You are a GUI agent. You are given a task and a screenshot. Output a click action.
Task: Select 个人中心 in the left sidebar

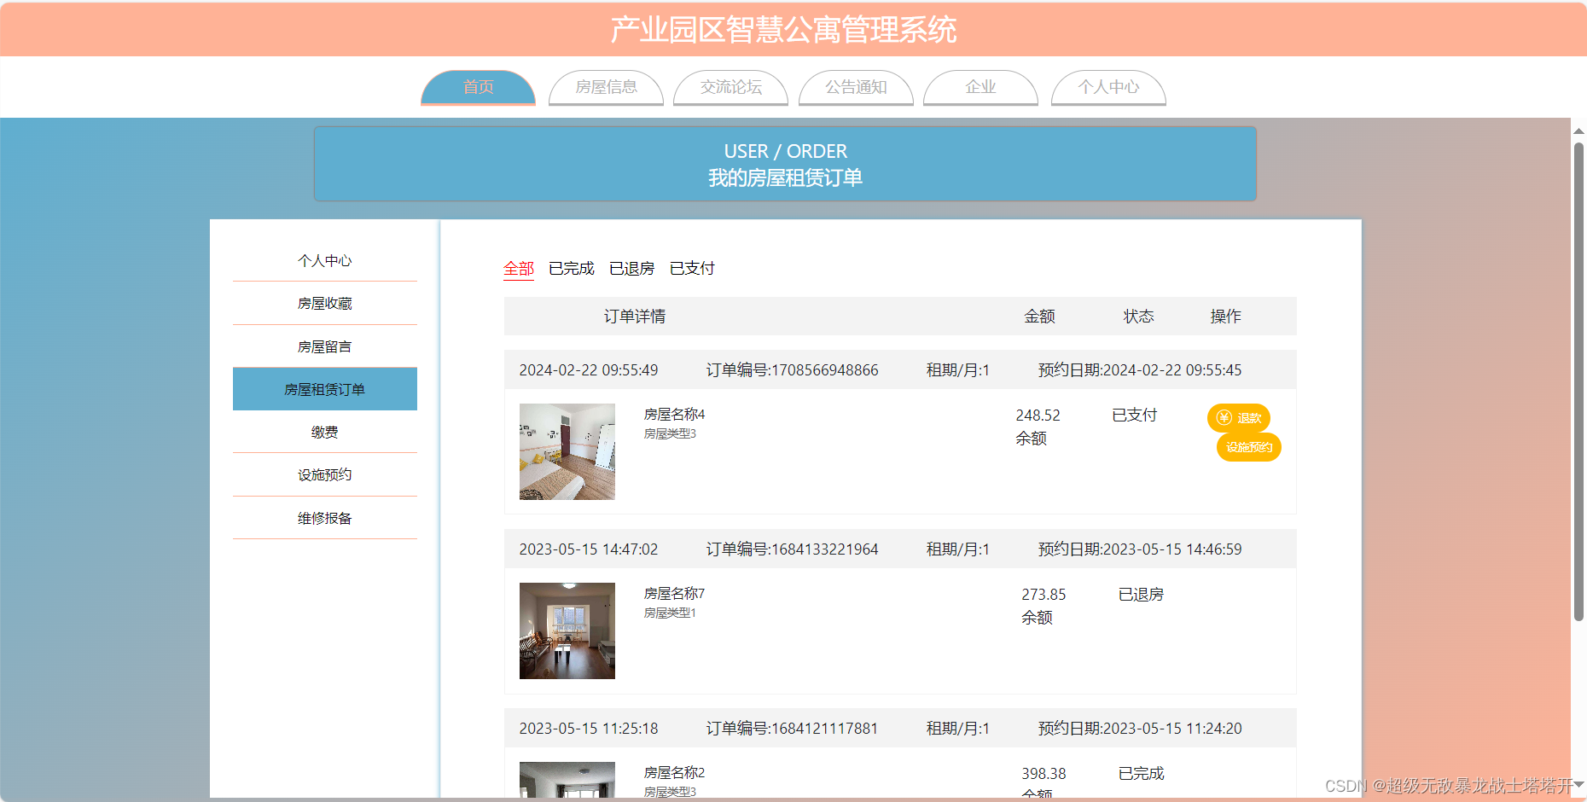tap(324, 260)
